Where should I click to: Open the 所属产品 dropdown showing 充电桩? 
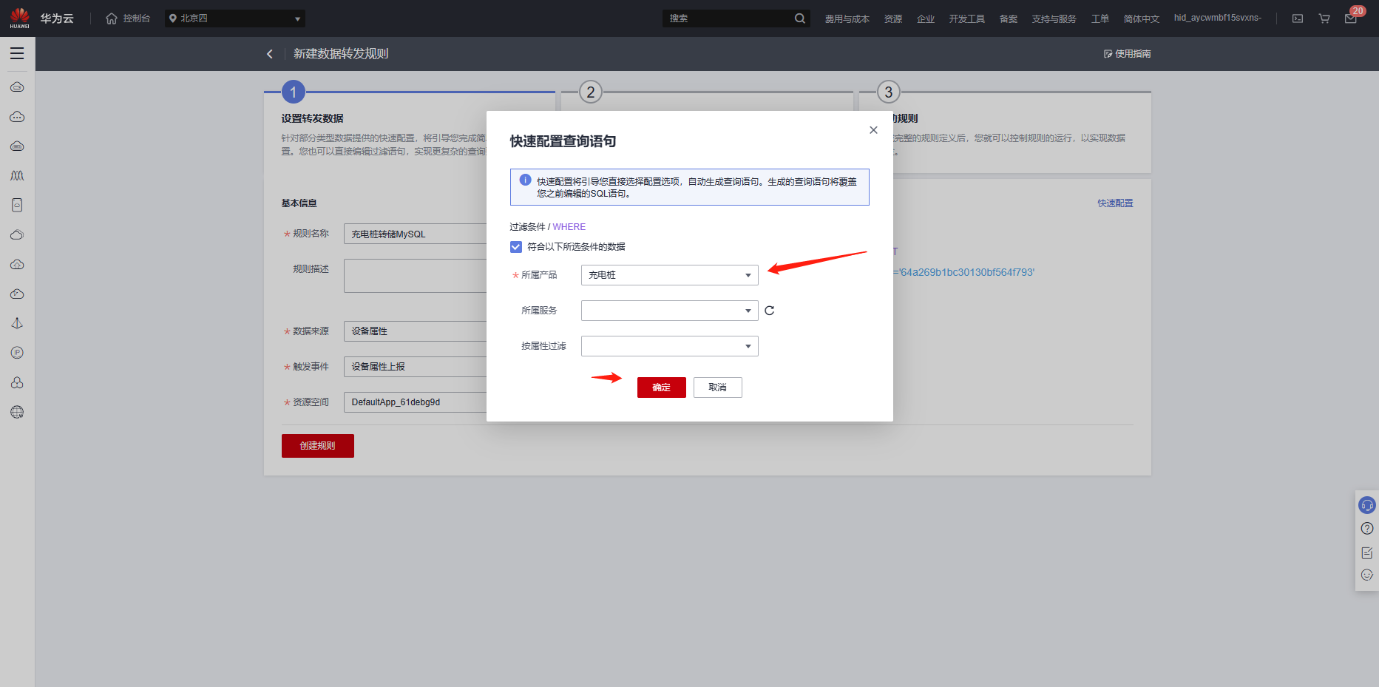[x=670, y=275]
